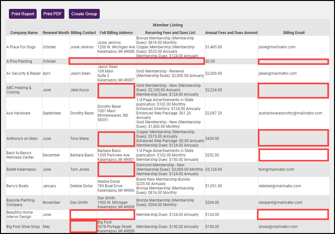Click Annual Fees and Dues Amount header
Screen dimensions: 335x234
(231, 33)
